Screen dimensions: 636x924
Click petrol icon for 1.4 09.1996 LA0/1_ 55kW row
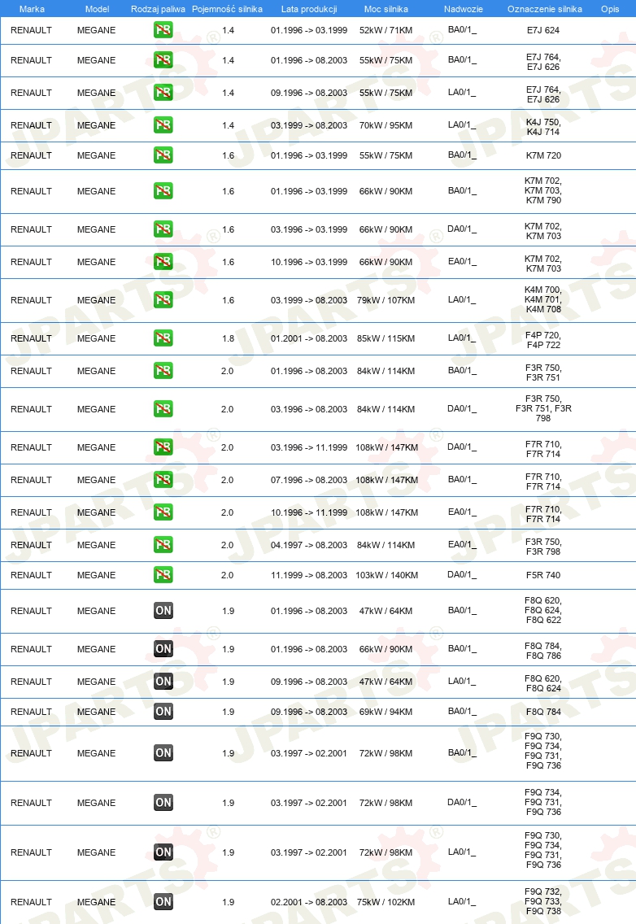(163, 93)
